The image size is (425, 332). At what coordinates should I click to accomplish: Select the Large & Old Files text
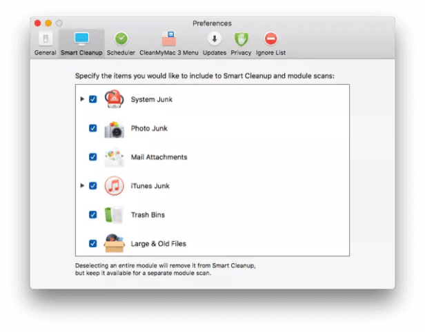(159, 244)
